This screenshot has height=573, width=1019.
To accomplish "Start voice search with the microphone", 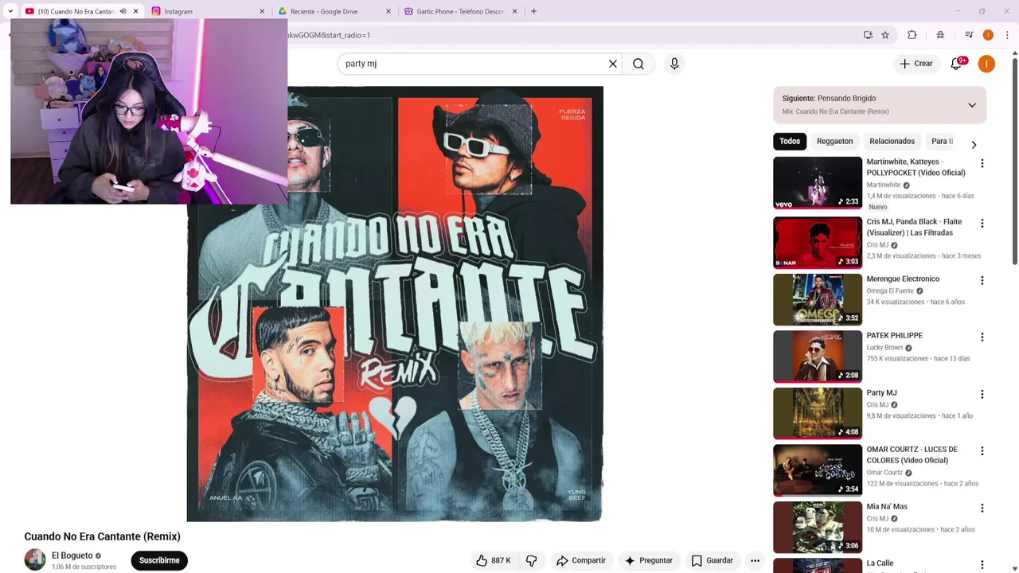I will coord(674,64).
